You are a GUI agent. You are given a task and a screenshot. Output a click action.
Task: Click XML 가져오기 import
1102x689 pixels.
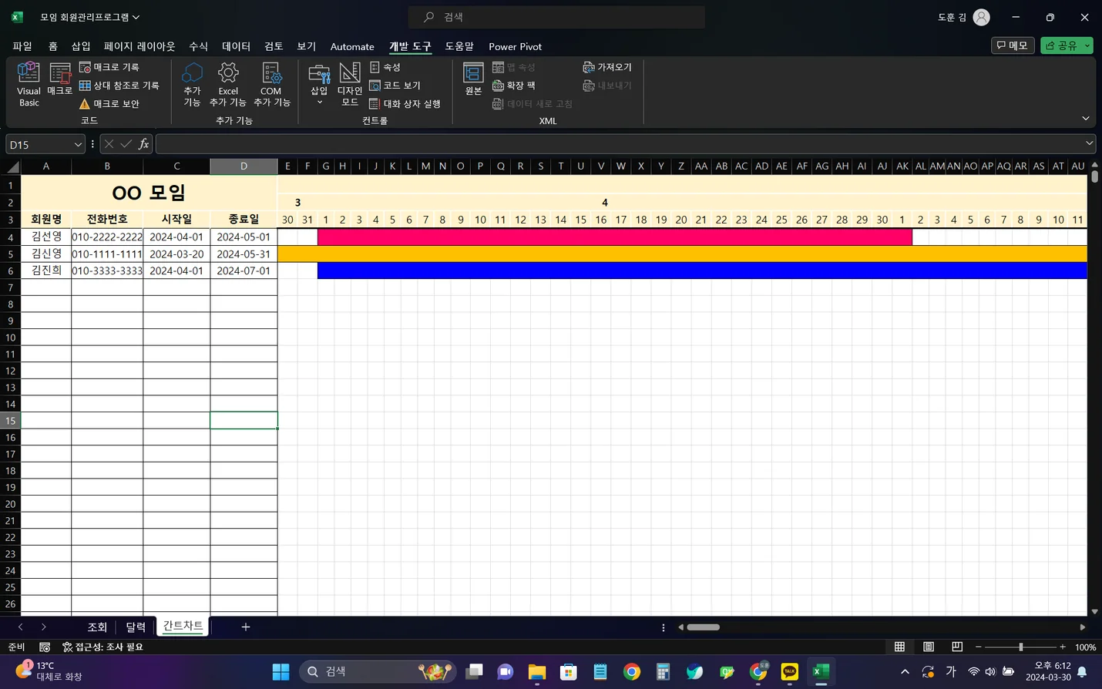point(607,67)
